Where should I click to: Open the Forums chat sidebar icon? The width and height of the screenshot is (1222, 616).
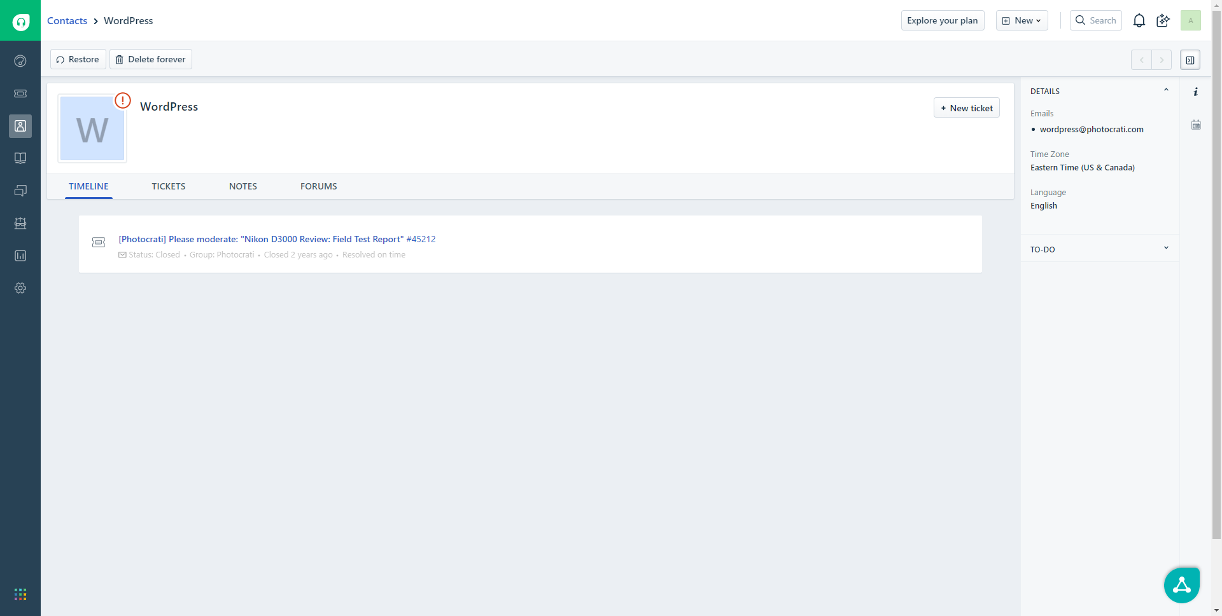20,191
